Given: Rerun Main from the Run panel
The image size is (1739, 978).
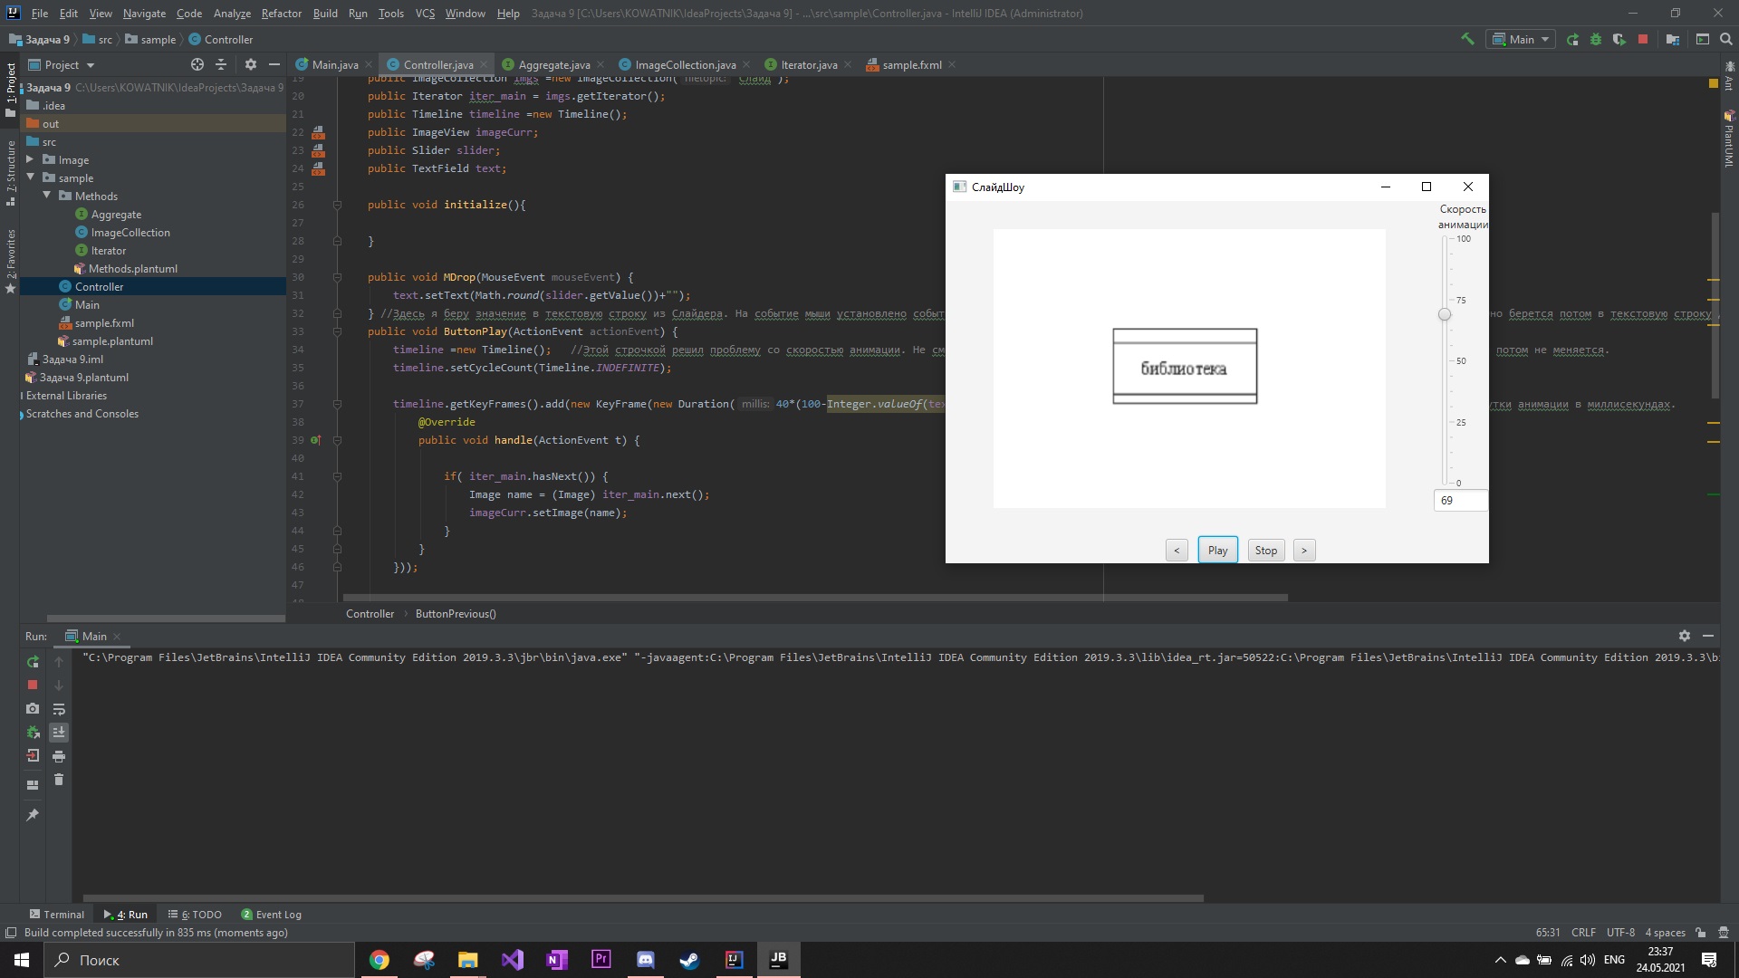Looking at the screenshot, I should tap(34, 662).
